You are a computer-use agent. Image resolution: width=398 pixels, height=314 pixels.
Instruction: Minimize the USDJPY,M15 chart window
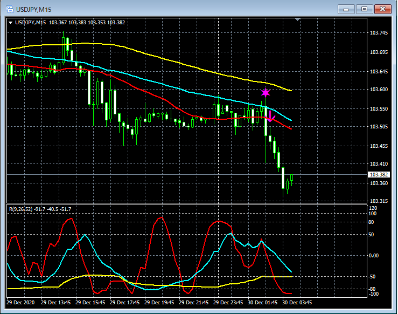click(346, 9)
